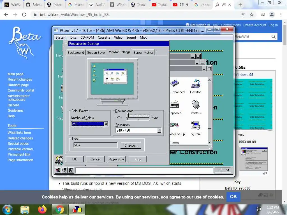
Task: Select the Monitor Settings tab
Action: tap(119, 52)
